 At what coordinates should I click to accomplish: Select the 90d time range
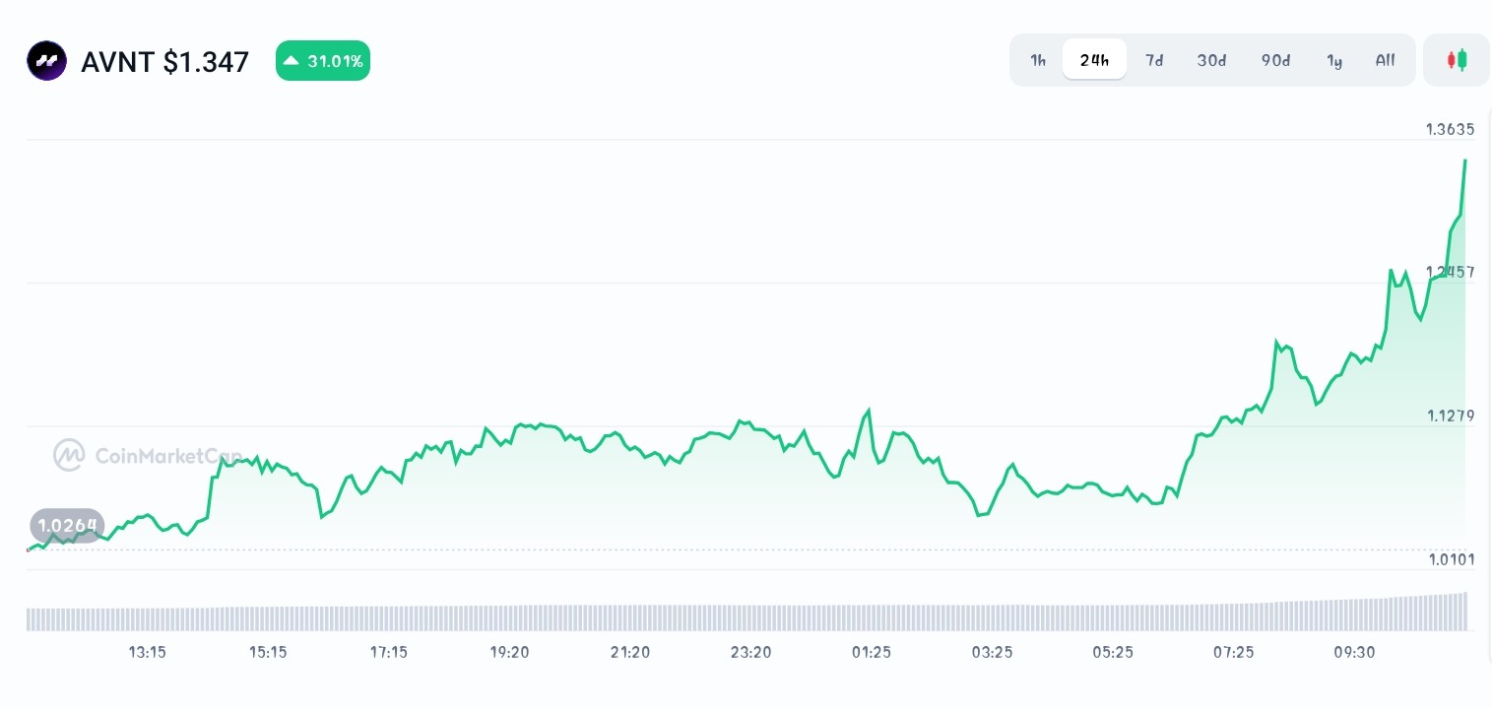1275,60
